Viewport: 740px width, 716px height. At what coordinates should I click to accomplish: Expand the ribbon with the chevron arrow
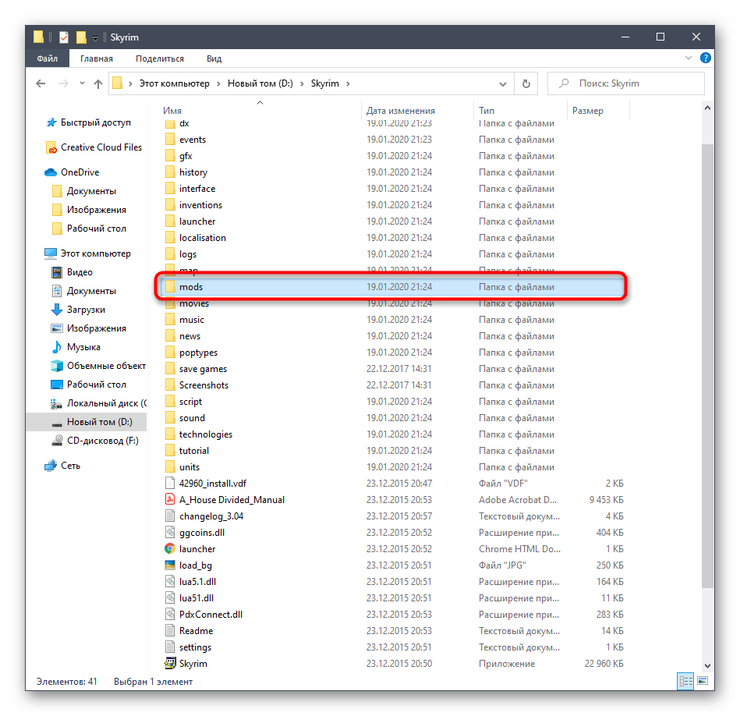pyautogui.click(x=689, y=58)
